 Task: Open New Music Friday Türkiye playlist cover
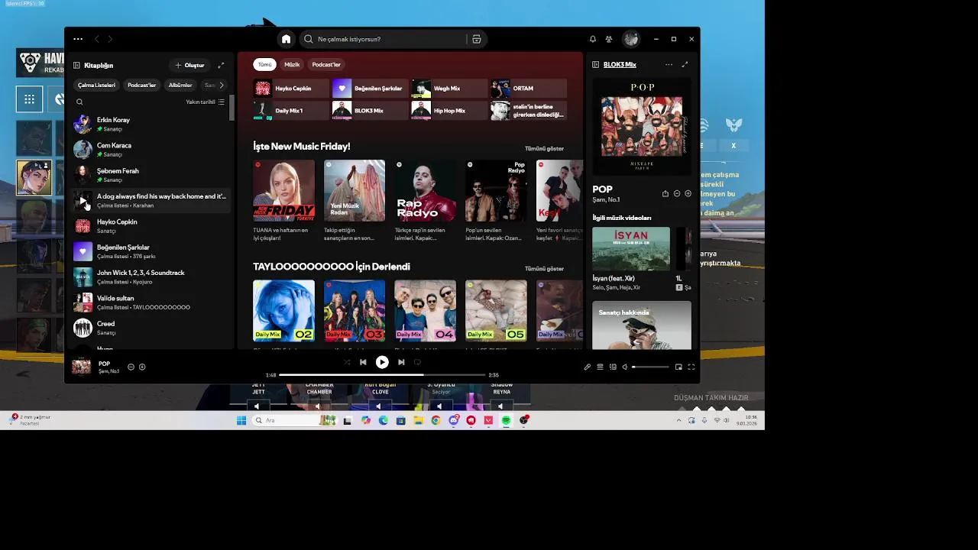click(x=283, y=190)
